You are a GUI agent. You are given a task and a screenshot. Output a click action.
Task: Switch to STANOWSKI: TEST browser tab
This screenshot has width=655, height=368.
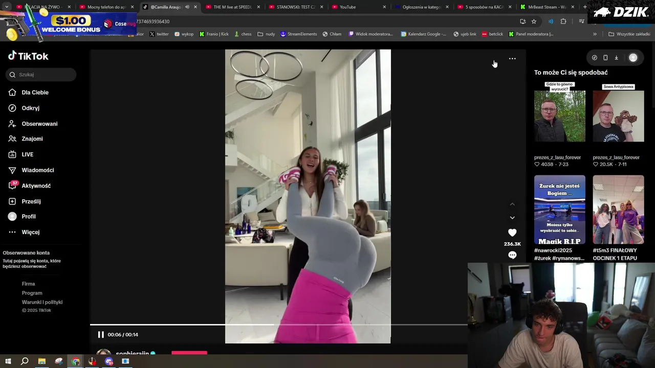pos(296,7)
